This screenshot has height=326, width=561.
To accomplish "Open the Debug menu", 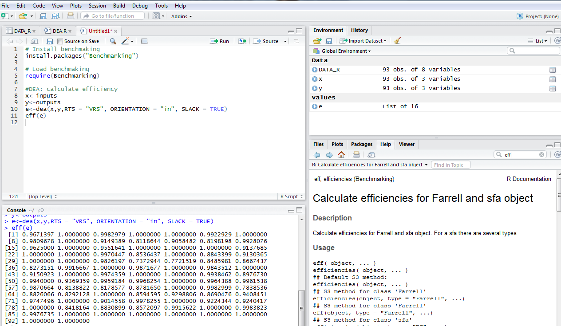I will point(140,6).
